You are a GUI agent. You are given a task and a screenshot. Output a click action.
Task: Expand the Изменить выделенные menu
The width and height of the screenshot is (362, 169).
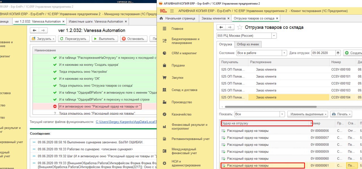tap(308, 114)
